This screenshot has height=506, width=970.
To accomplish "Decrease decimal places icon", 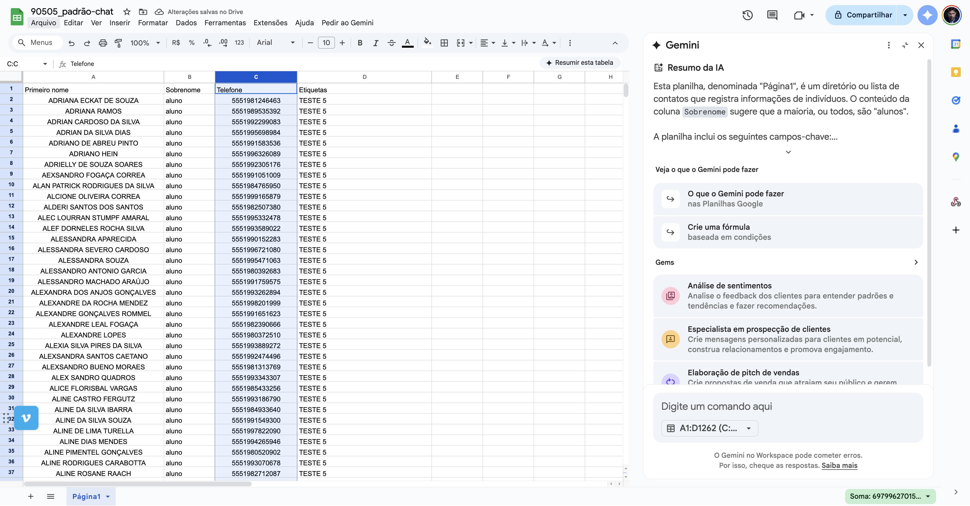I will click(207, 43).
